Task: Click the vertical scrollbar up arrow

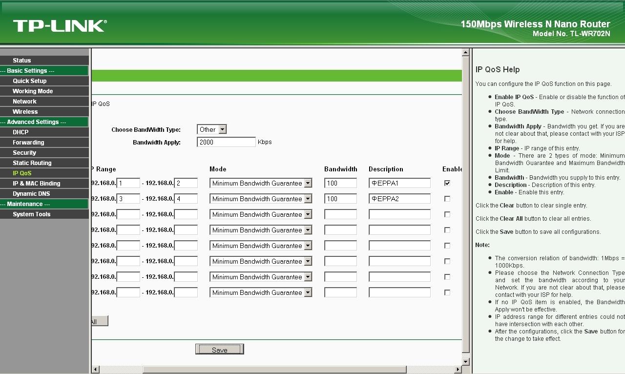Action: pos(466,53)
